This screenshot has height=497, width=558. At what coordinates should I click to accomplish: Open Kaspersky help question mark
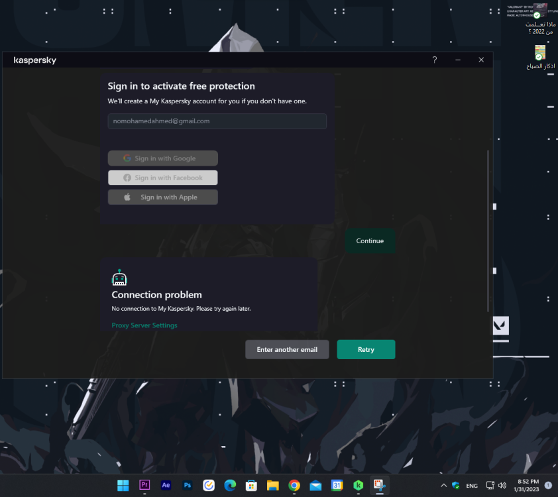(435, 60)
